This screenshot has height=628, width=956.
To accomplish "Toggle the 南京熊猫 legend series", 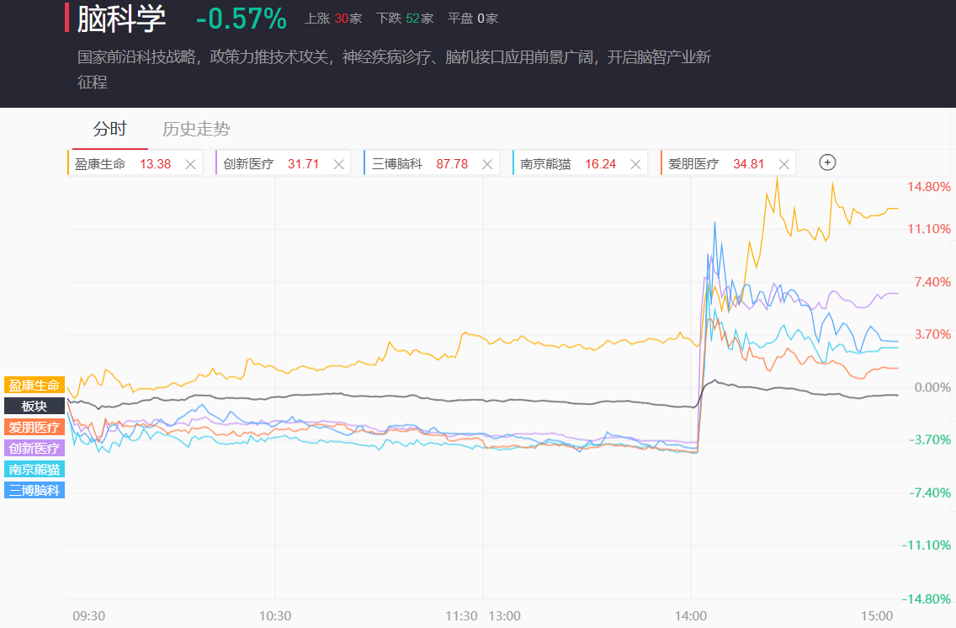I will tap(35, 469).
